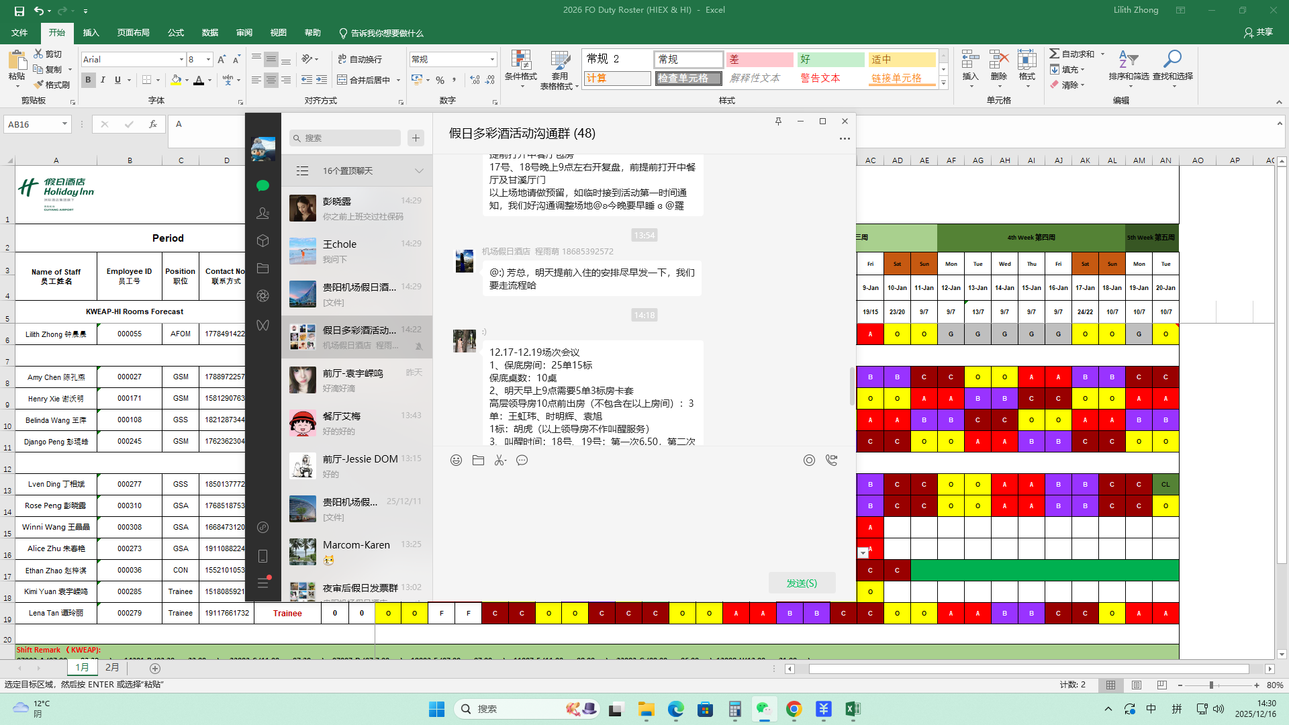Viewport: 1289px width, 725px height.
Task: Click the Excel Save icon
Action: pos(19,11)
